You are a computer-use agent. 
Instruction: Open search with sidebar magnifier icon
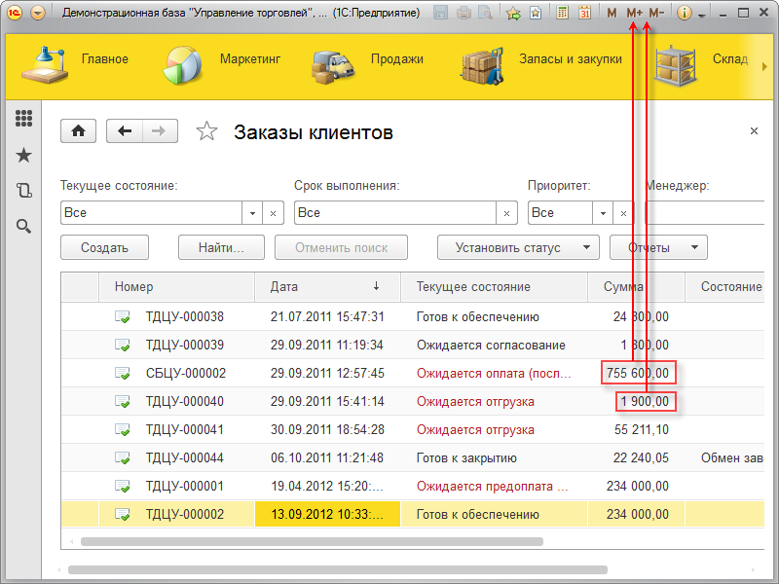click(x=23, y=226)
